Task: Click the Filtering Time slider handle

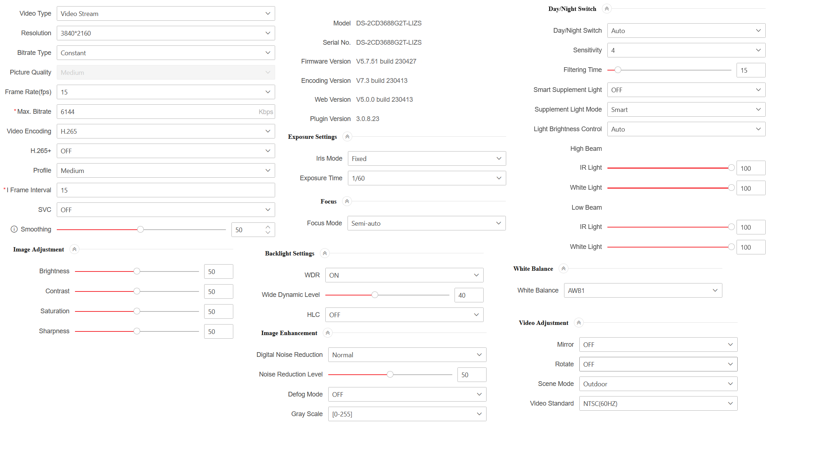Action: (x=618, y=70)
